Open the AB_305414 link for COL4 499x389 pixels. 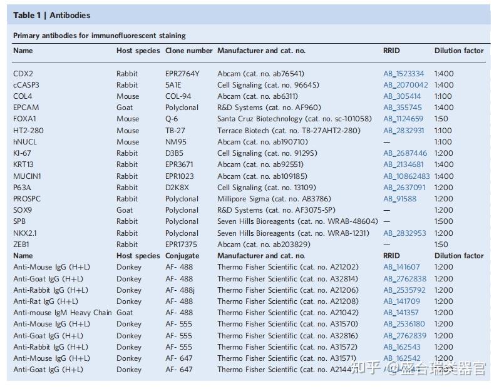[402, 96]
